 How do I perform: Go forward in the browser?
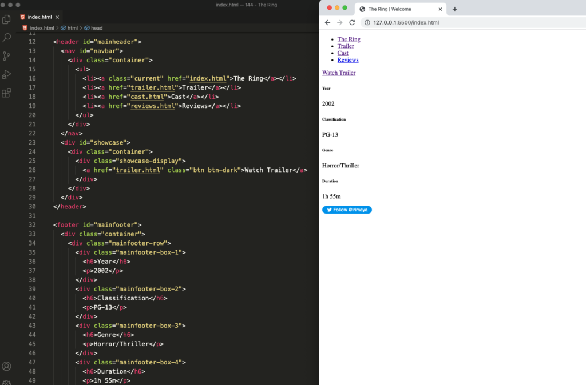340,22
